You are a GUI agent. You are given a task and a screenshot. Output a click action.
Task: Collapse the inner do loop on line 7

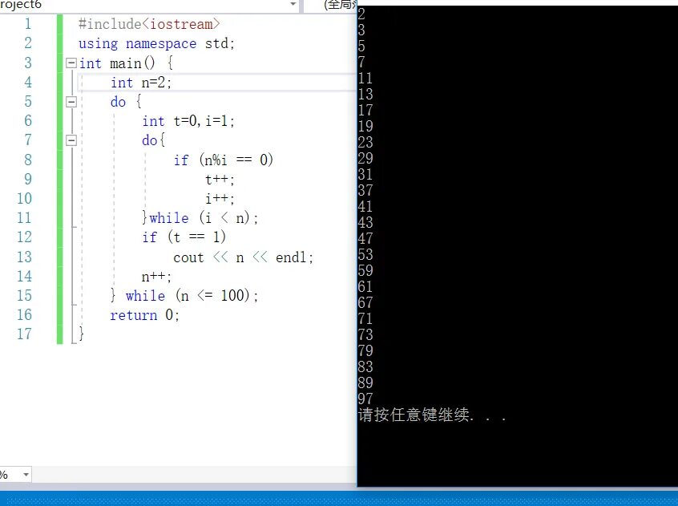71,140
